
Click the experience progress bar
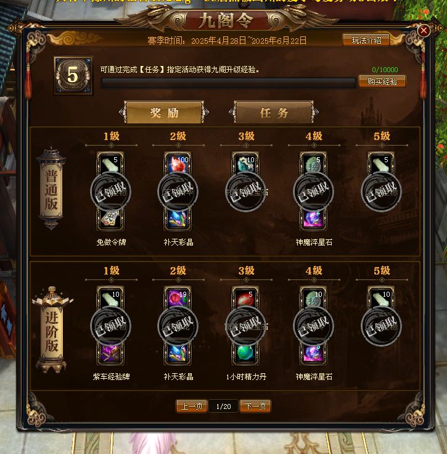pos(229,83)
